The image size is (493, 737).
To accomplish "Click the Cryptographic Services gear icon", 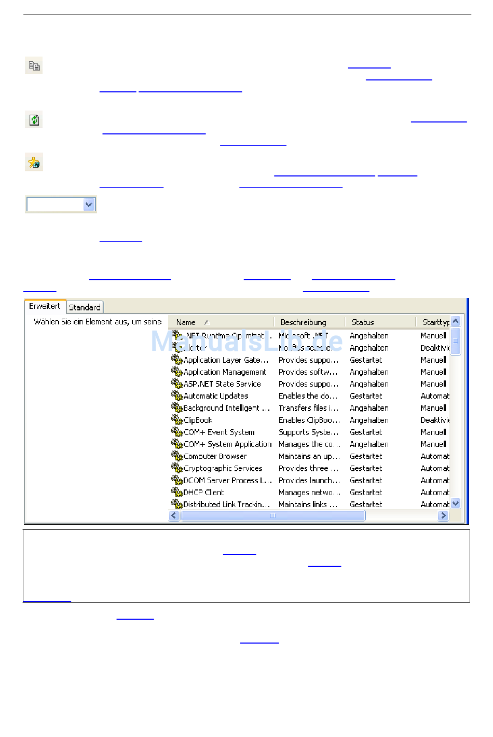I will [176, 468].
